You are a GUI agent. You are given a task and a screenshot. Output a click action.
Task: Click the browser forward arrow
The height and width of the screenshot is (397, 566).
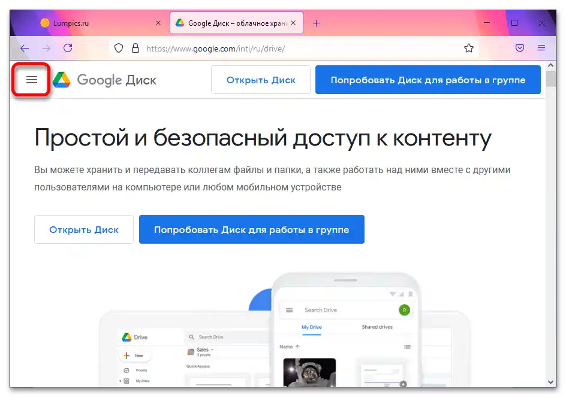click(x=46, y=48)
